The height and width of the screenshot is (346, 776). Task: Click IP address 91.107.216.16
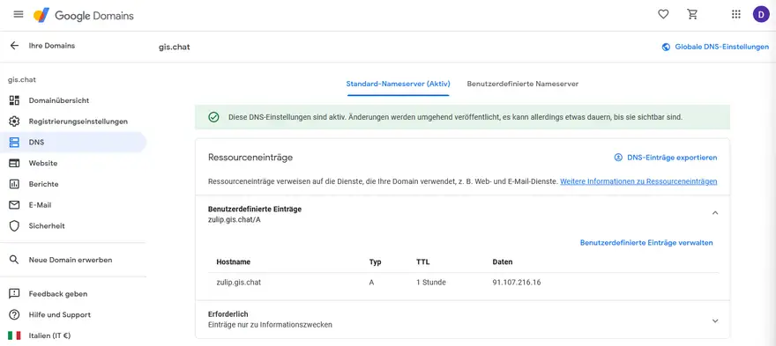pos(516,283)
